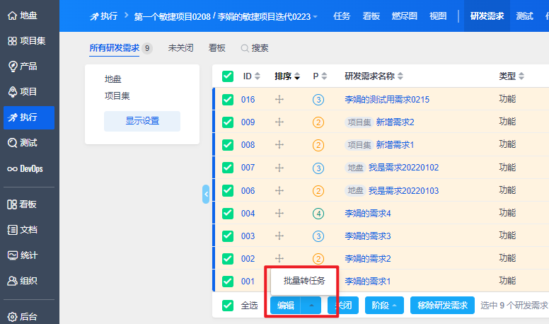Viewport: 549px width, 324px height.
Task: Uncheck the checkbox for row 003
Action: 228,236
